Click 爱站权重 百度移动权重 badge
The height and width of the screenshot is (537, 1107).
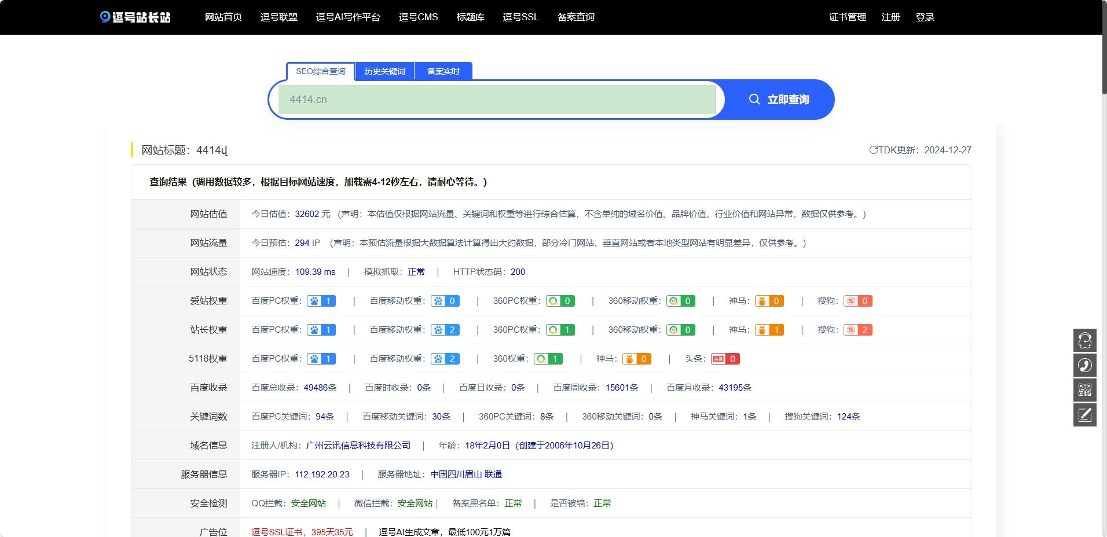pos(445,301)
